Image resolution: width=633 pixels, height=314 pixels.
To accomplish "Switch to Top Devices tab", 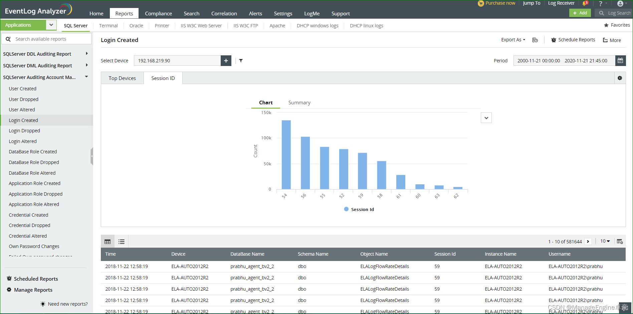I will (122, 78).
